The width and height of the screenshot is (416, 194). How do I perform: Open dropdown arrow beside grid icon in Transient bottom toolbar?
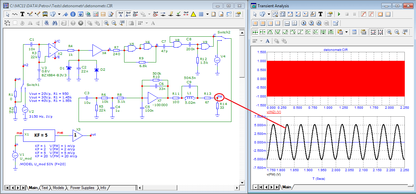click(x=261, y=41)
